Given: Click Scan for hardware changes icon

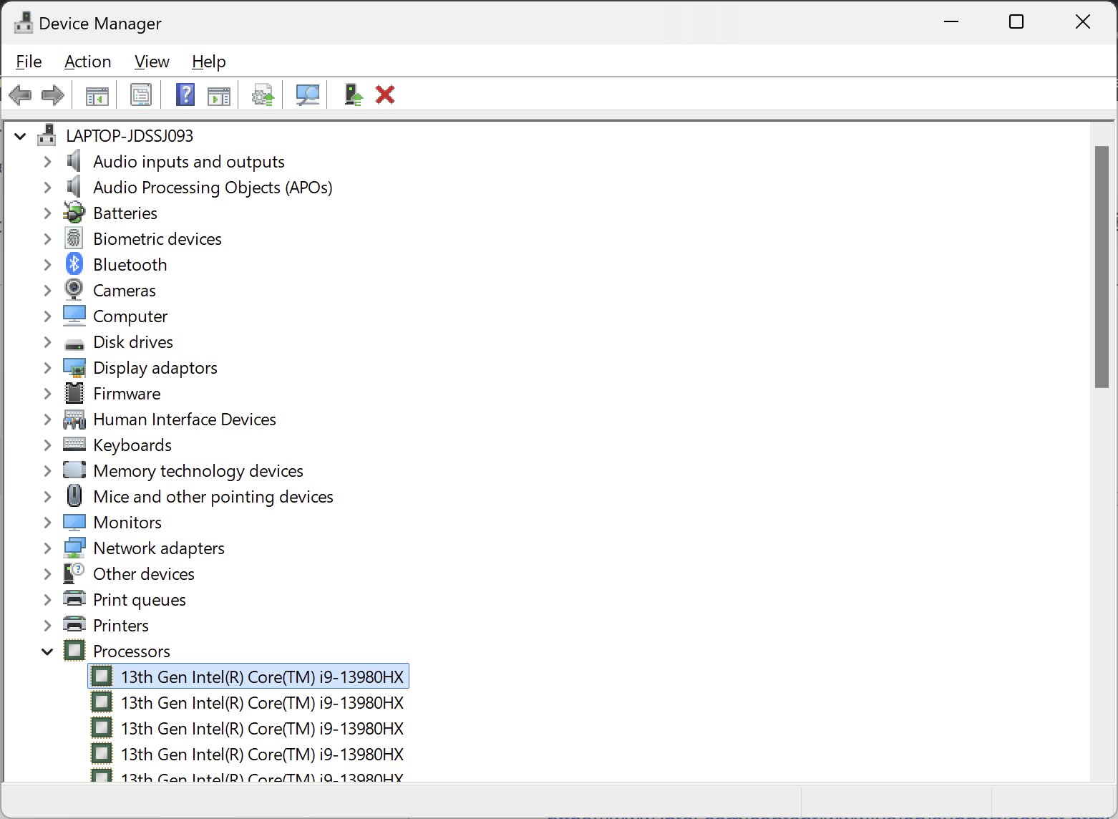Looking at the screenshot, I should (307, 94).
